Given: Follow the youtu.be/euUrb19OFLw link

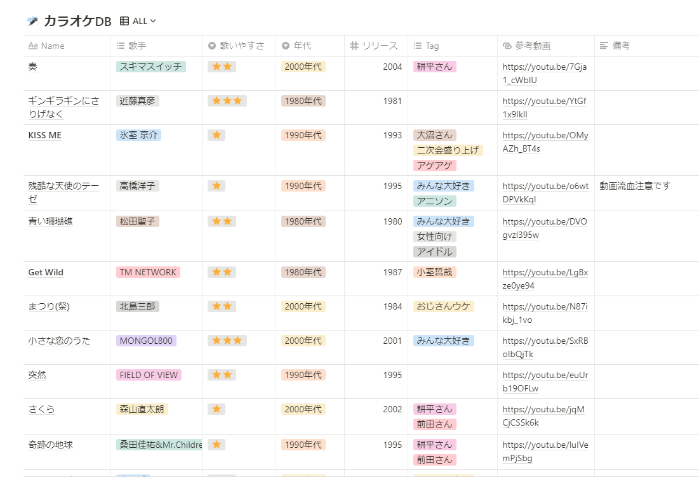Looking at the screenshot, I should pyautogui.click(x=545, y=382).
